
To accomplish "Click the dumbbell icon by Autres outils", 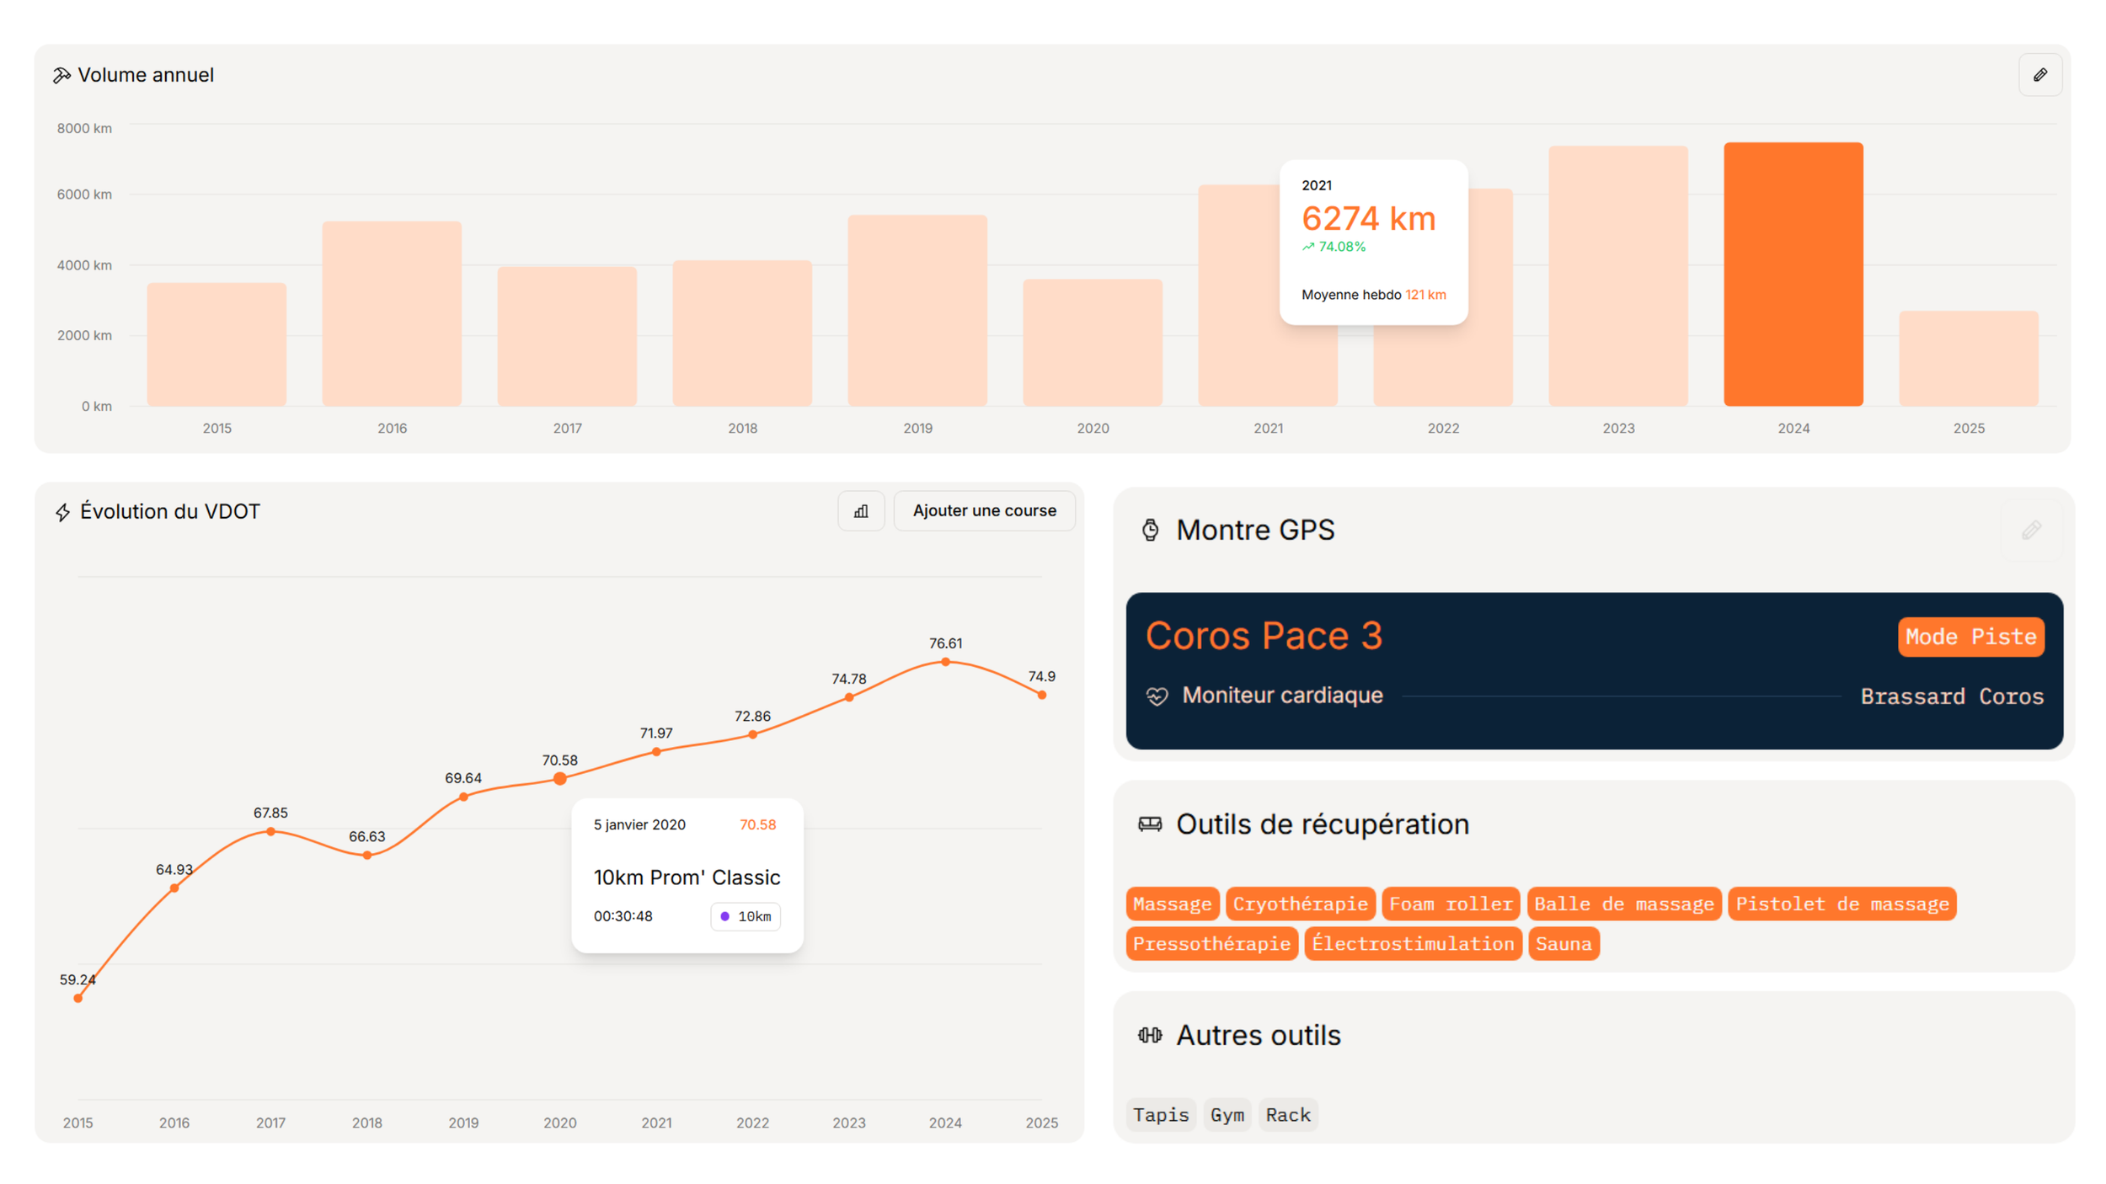I will point(1150,1035).
